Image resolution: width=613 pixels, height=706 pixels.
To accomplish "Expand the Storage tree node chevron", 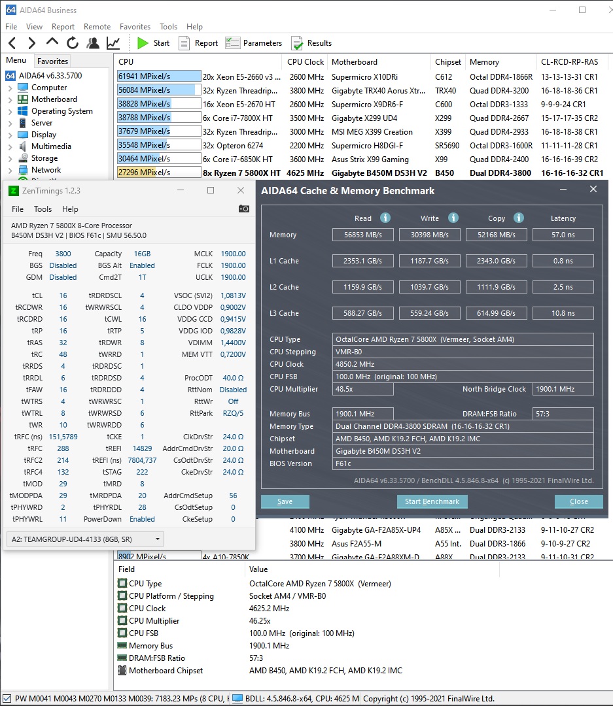I will click(10, 158).
